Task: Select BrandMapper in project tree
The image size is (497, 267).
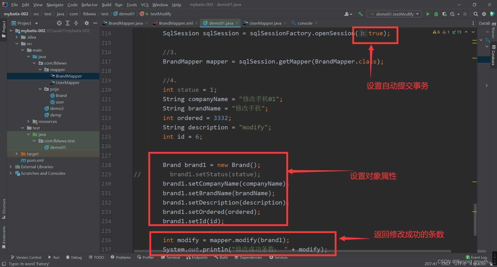Action: (69, 76)
